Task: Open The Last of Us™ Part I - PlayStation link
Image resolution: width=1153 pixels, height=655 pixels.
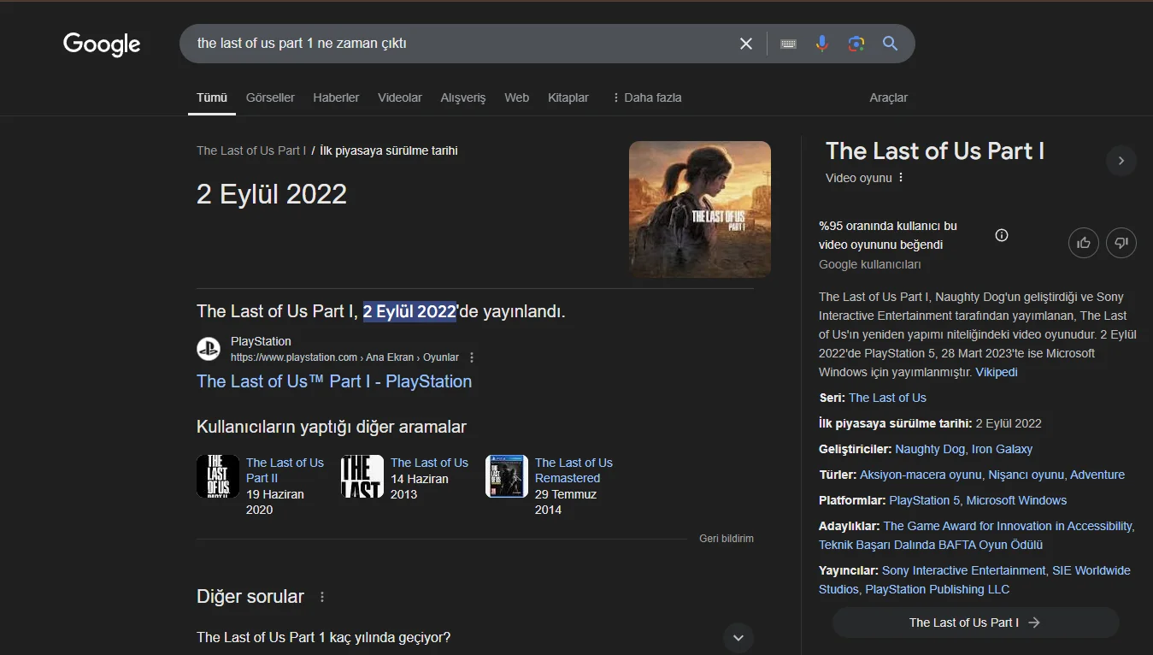Action: 334,381
